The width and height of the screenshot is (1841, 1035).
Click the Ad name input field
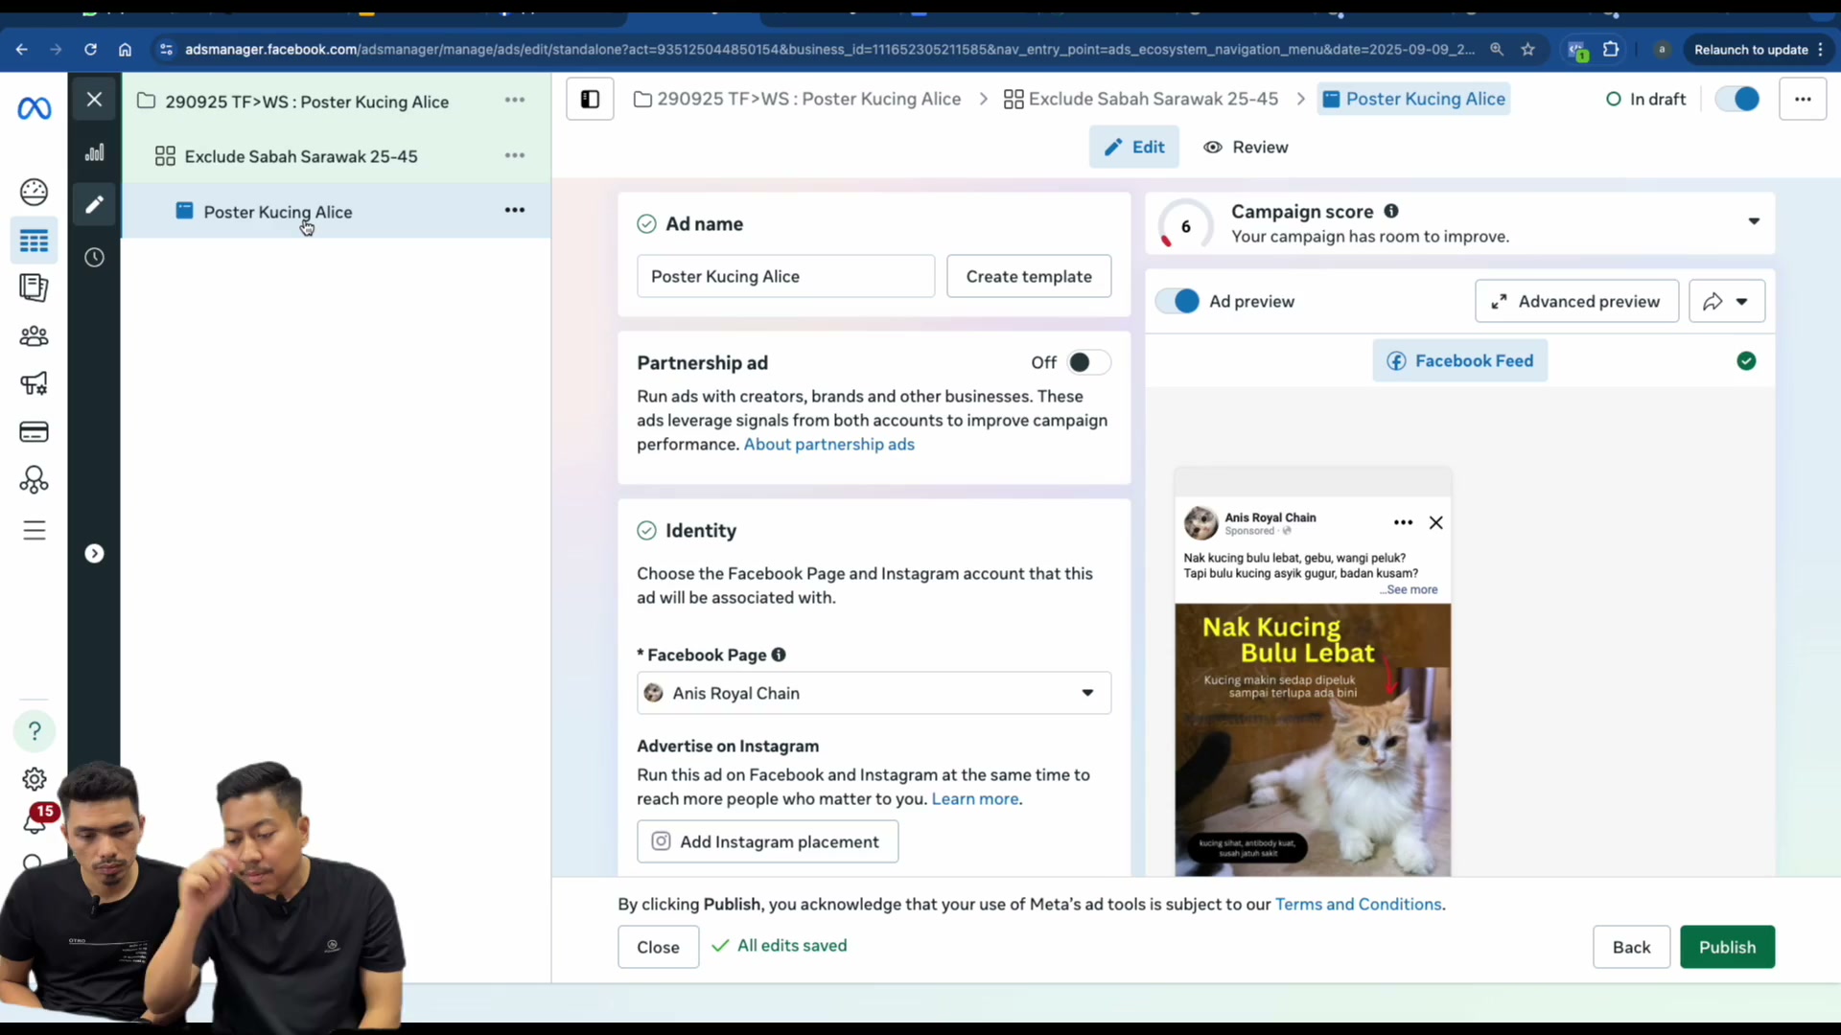(x=785, y=276)
